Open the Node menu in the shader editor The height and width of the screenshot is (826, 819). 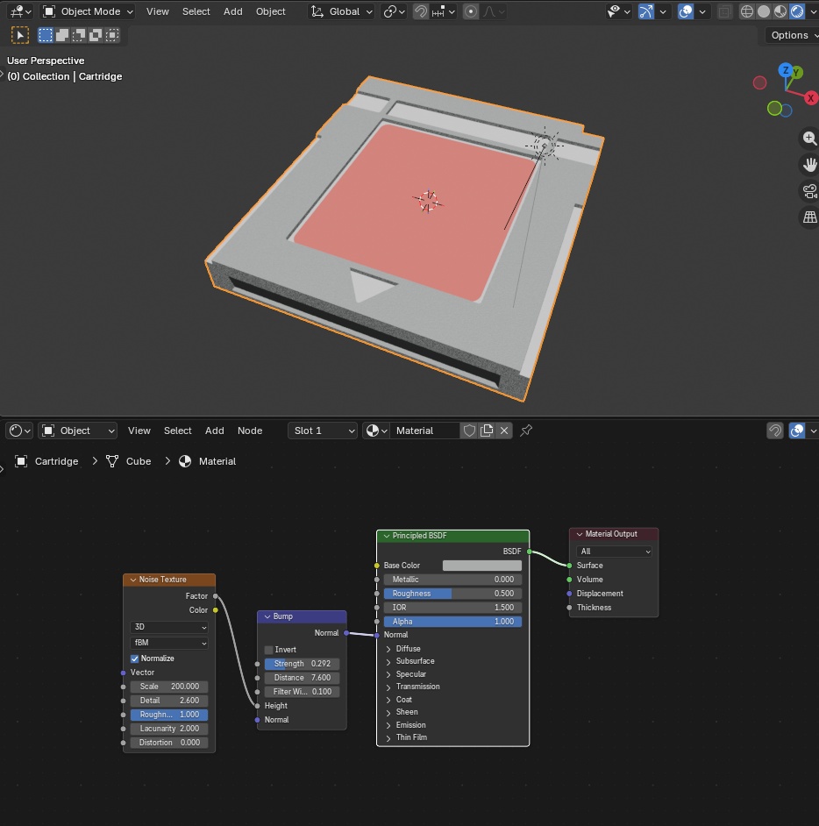pyautogui.click(x=250, y=431)
